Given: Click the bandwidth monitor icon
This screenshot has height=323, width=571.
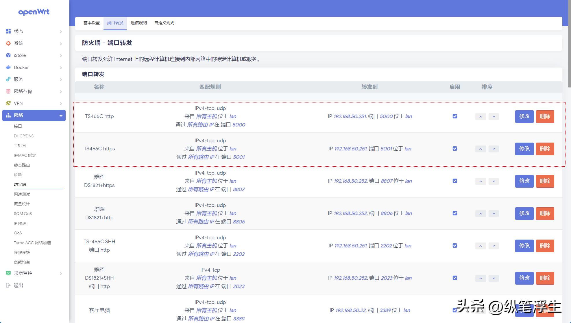Looking at the screenshot, I should point(8,273).
